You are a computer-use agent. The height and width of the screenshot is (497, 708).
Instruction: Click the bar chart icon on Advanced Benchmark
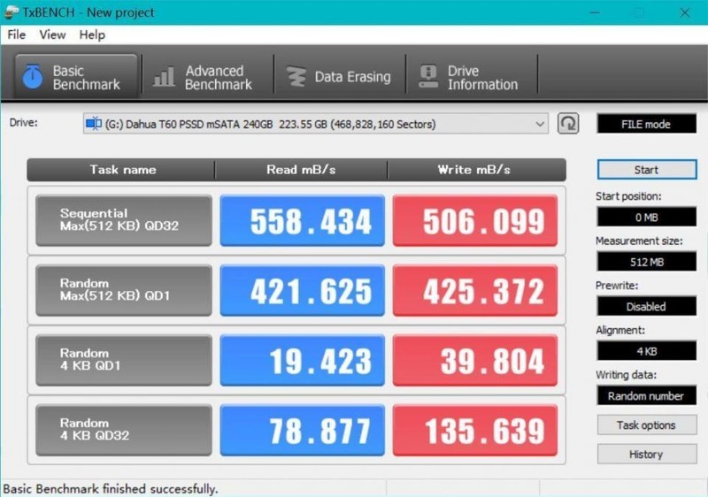click(x=164, y=77)
